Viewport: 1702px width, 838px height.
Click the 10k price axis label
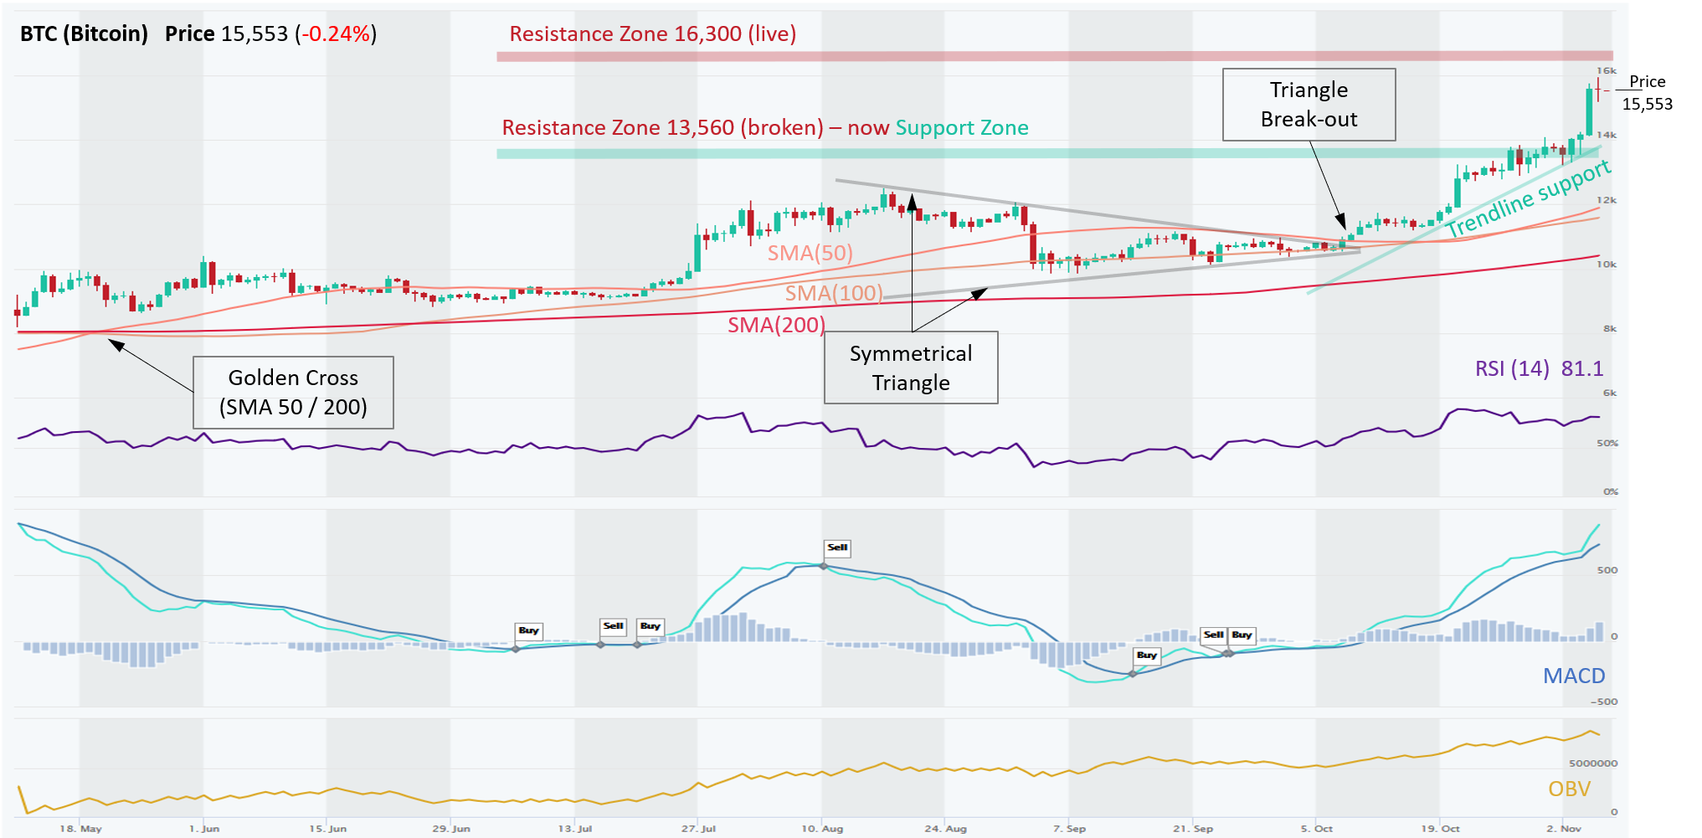[x=1607, y=265]
